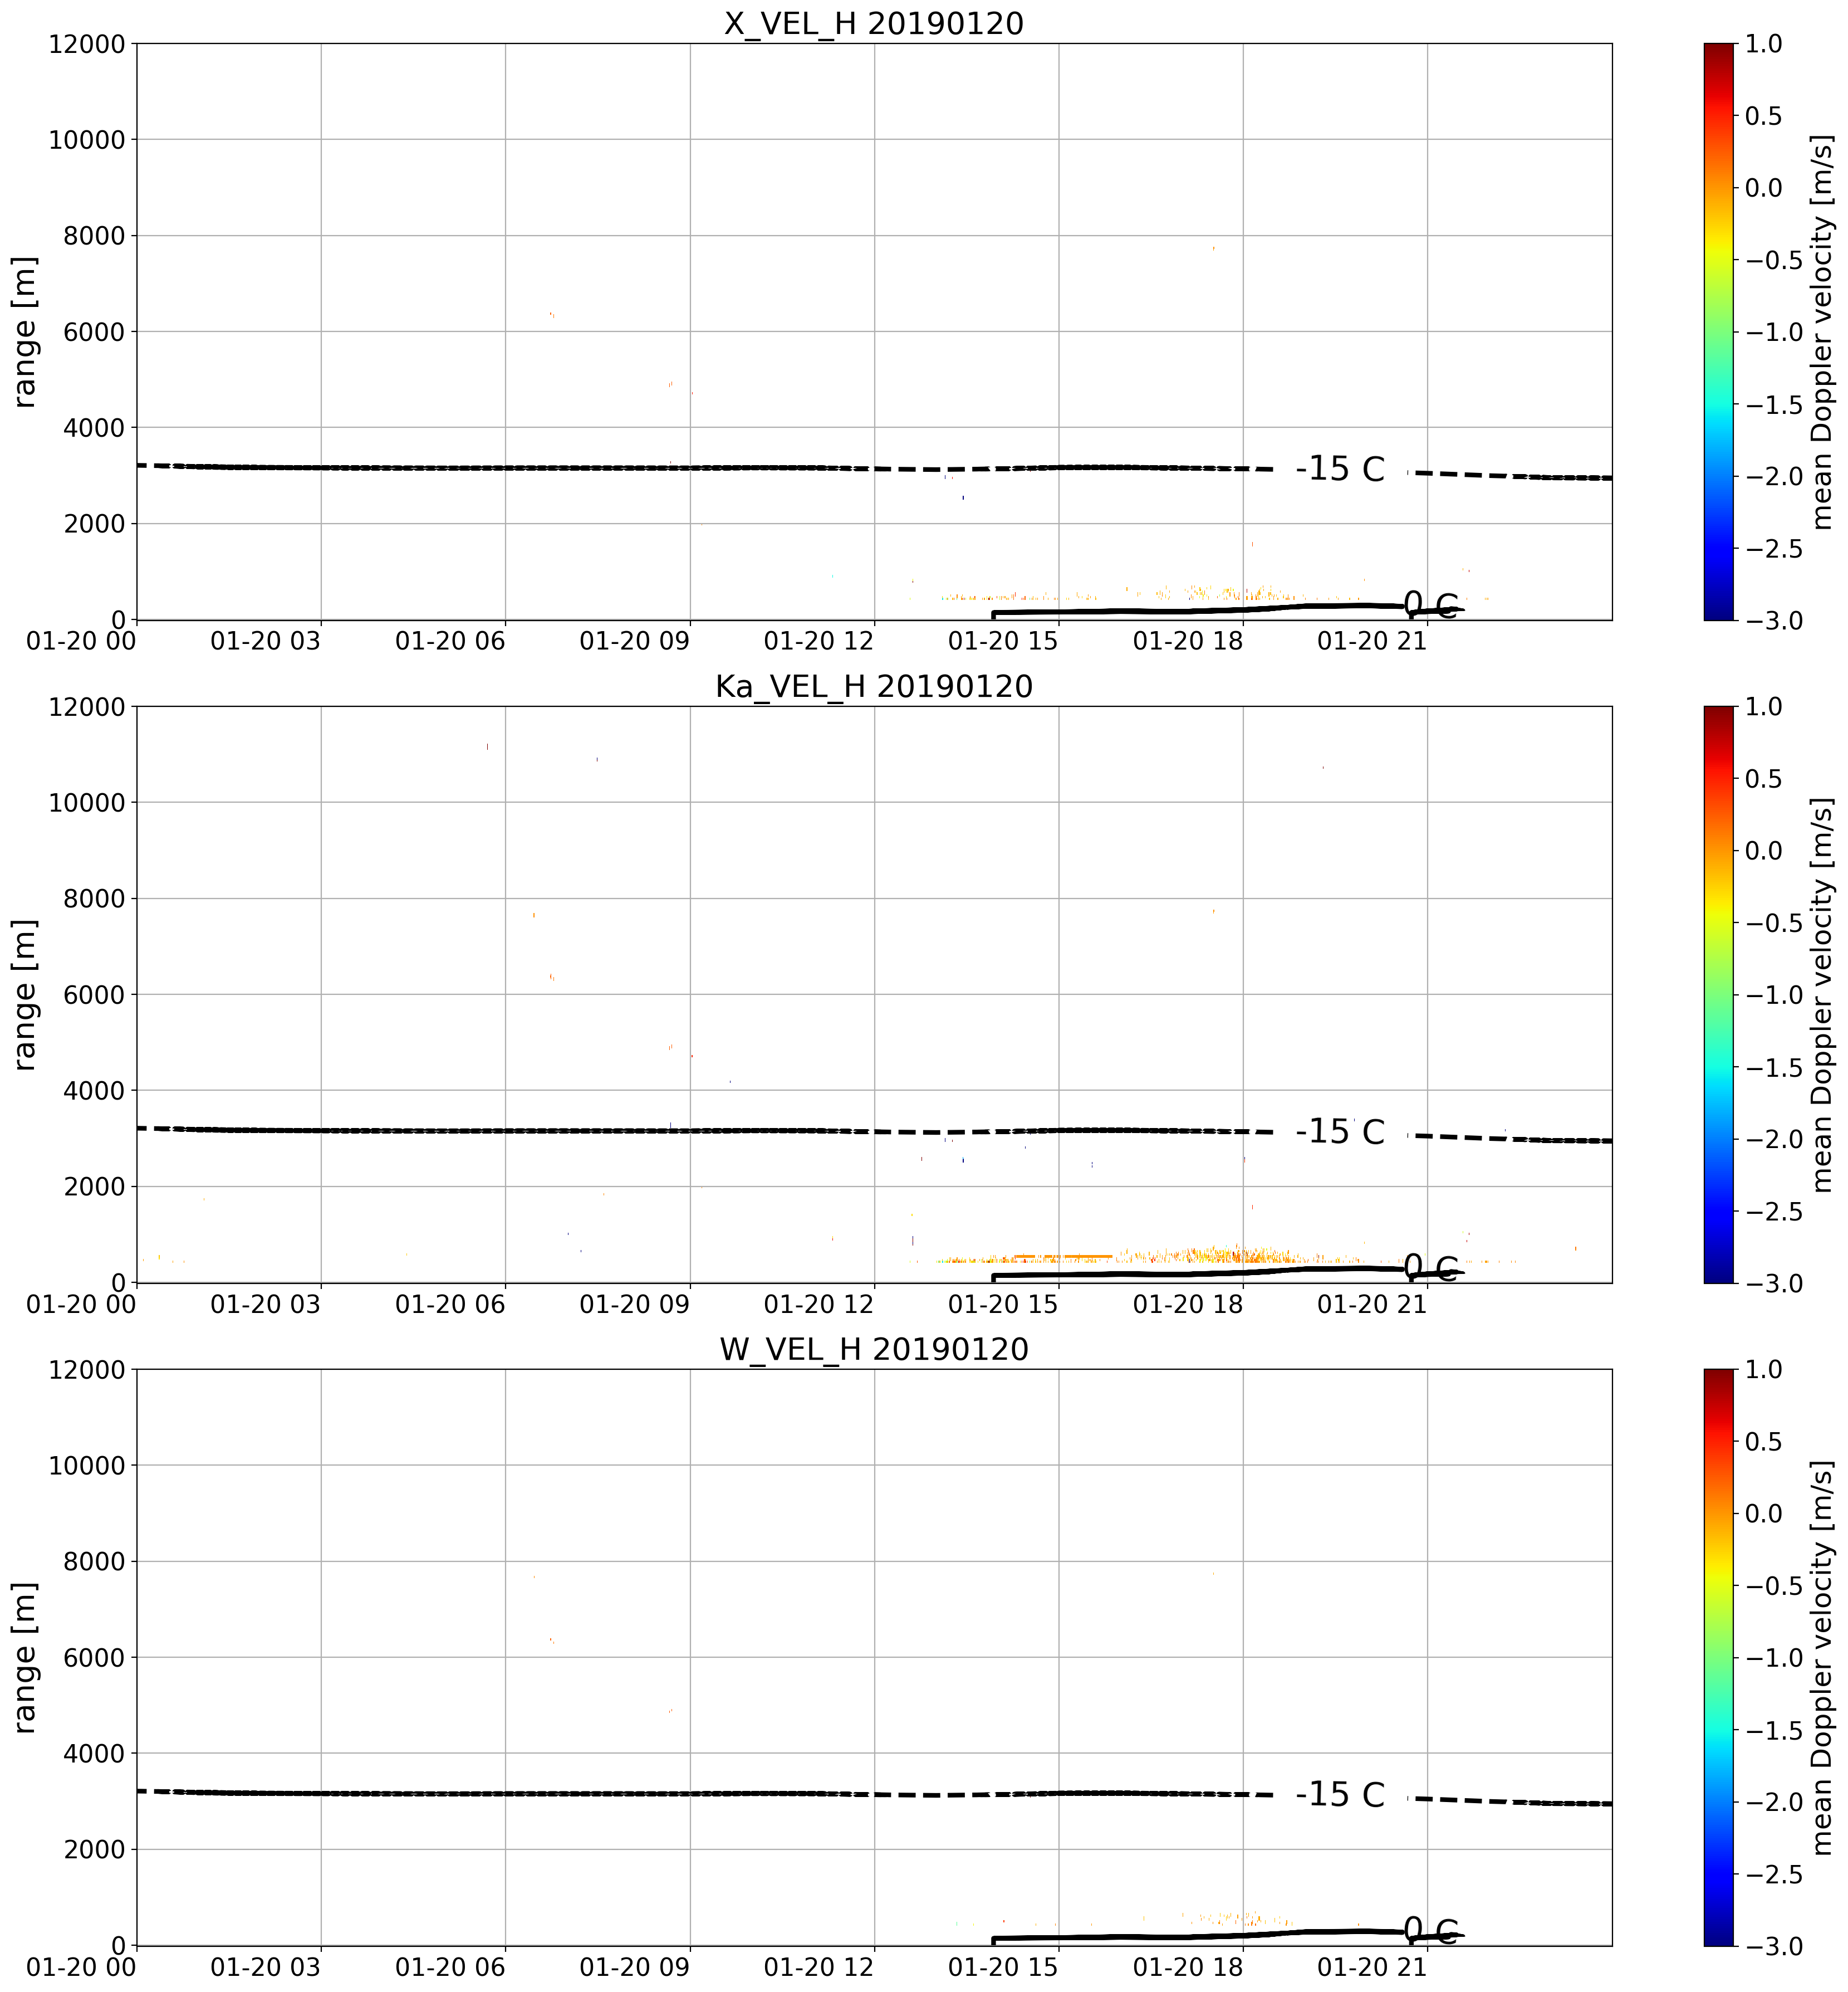Click the top plot's range [m] axis label

[x=25, y=331]
